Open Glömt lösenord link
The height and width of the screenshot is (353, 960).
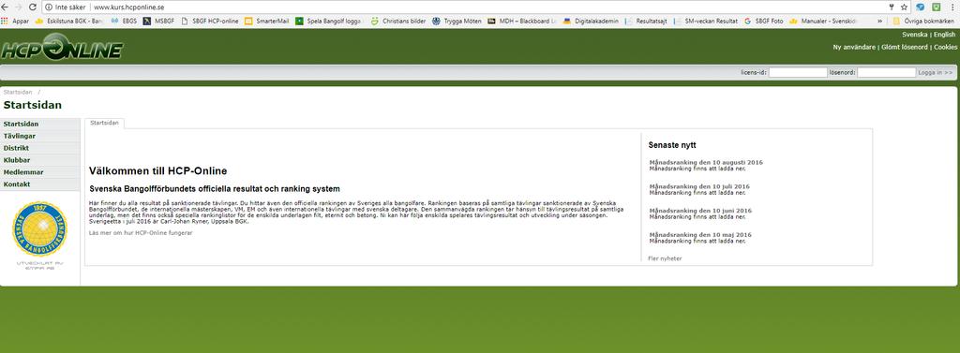pos(904,47)
